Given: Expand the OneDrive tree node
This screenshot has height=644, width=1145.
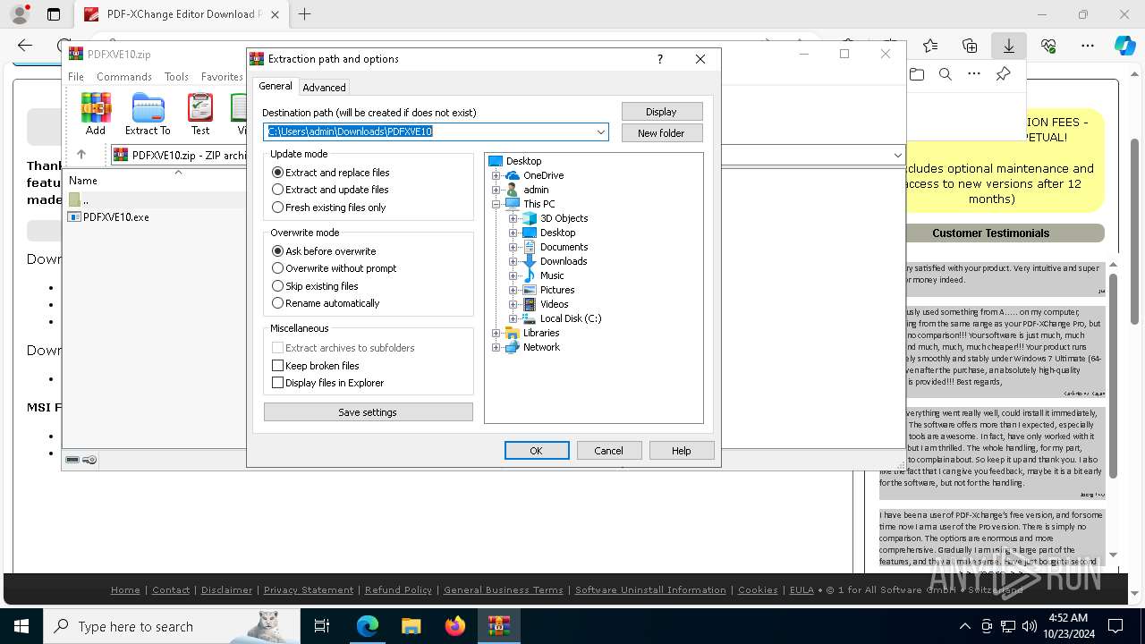Looking at the screenshot, I should [x=496, y=175].
